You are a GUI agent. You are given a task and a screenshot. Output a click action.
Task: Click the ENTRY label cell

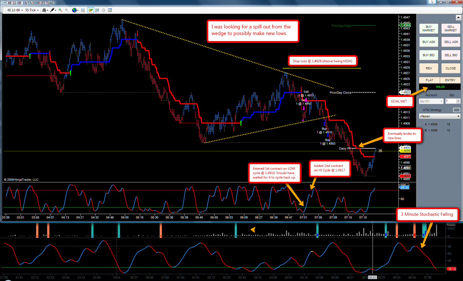[x=450, y=80]
